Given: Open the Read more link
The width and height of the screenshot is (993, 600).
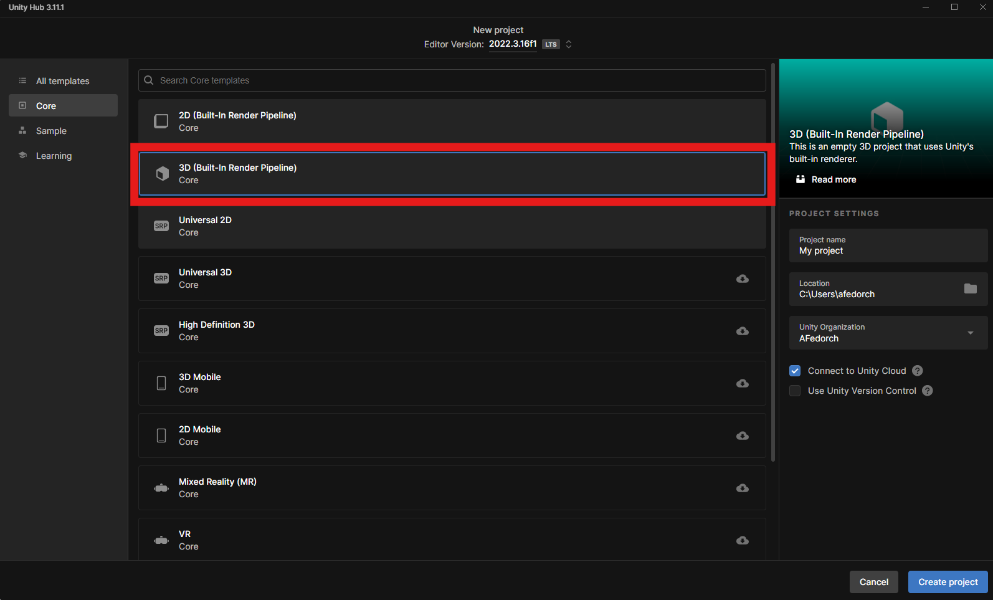Looking at the screenshot, I should (x=834, y=179).
